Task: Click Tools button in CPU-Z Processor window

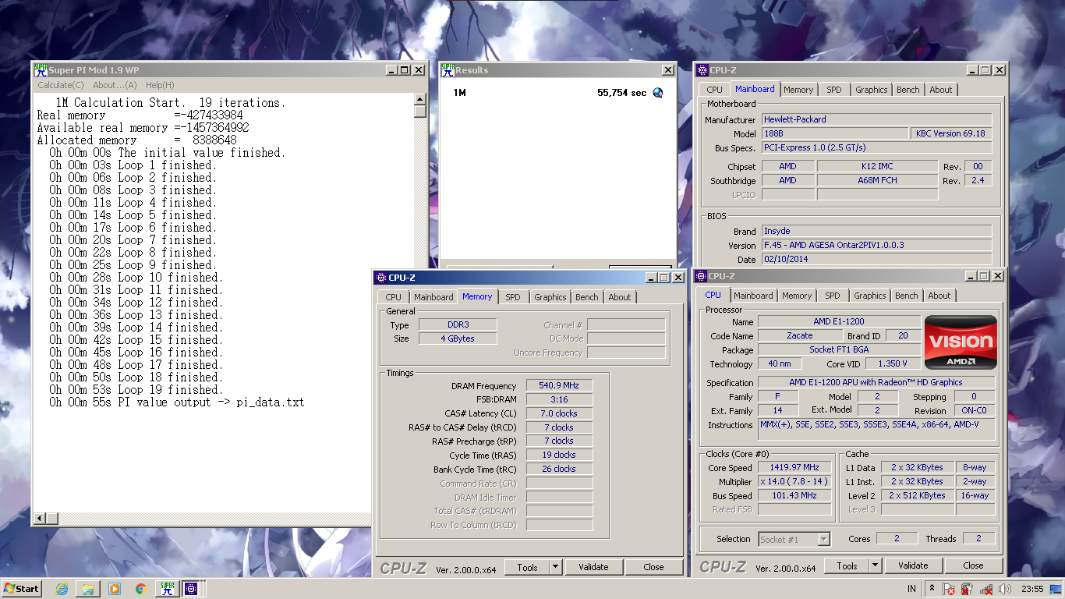Action: tap(847, 565)
